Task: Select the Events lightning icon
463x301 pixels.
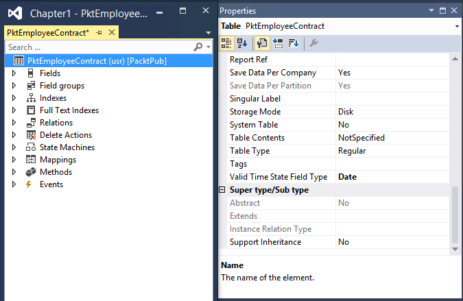Action: [x=29, y=184]
